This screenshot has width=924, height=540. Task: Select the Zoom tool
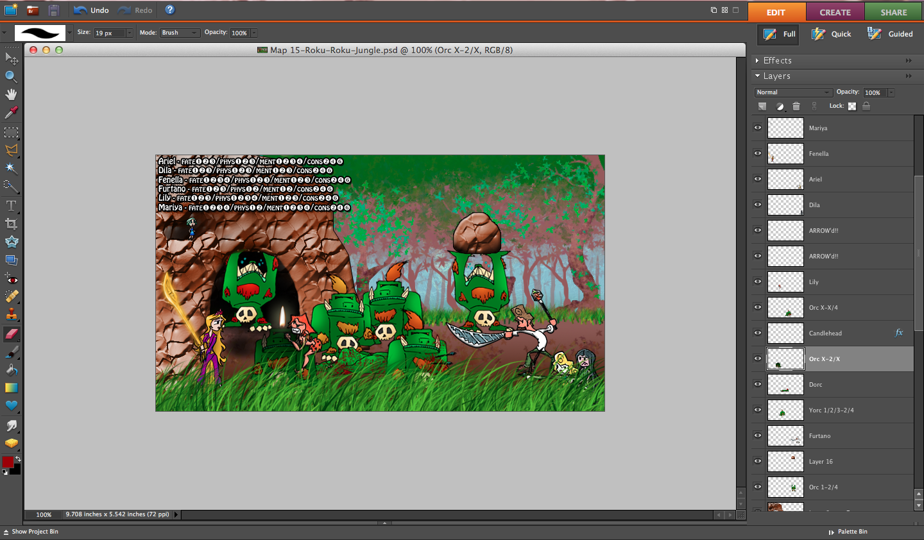[x=11, y=76]
